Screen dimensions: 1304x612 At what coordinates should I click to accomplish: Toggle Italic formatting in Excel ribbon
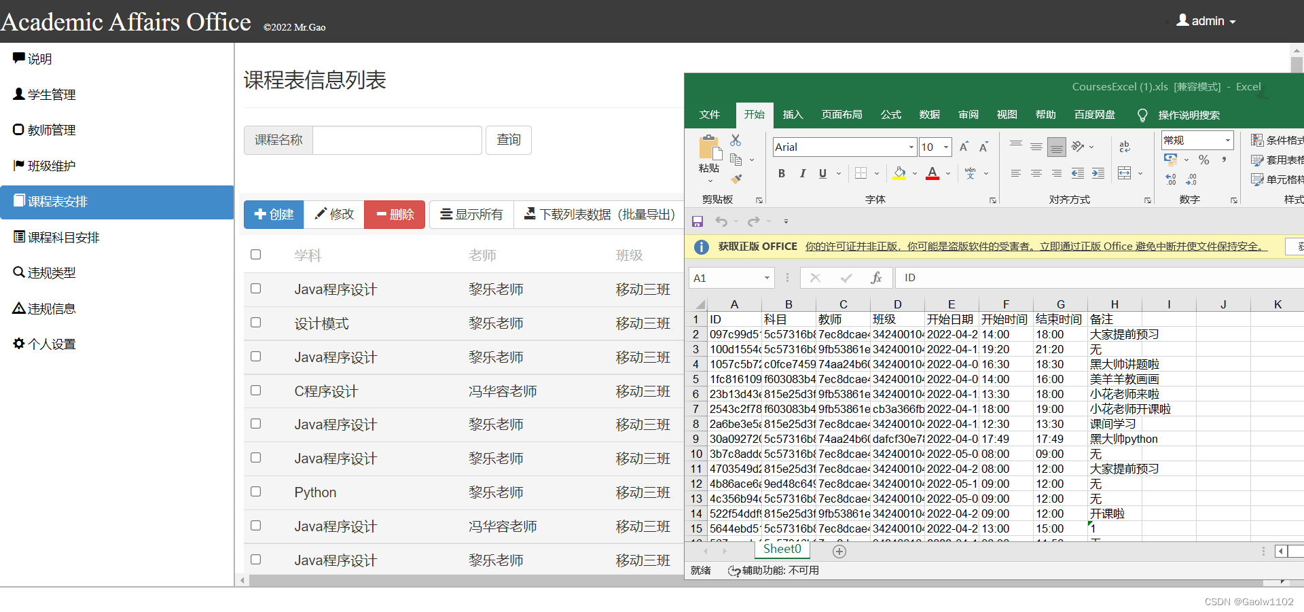coord(802,174)
